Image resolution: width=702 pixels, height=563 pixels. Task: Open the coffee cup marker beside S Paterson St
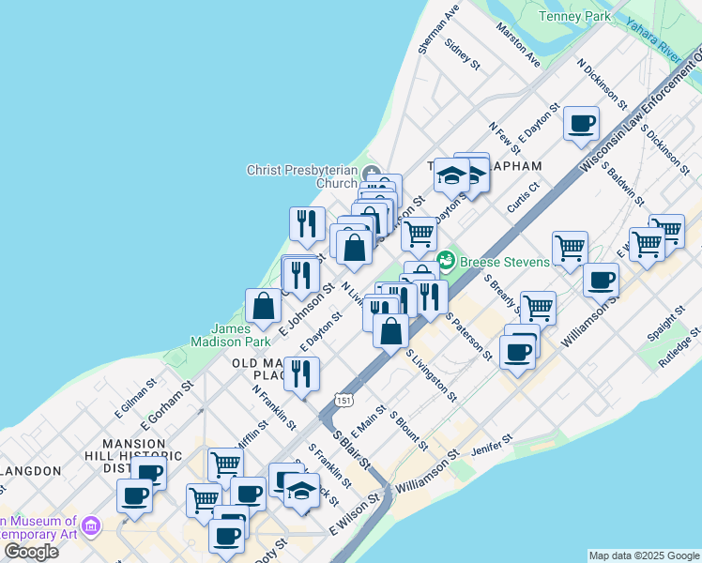tap(517, 351)
